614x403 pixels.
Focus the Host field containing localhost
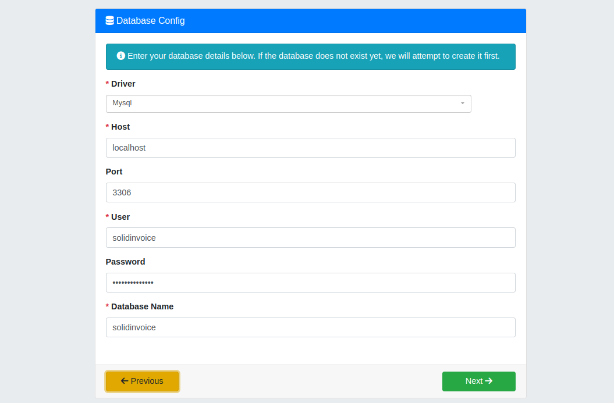point(310,148)
